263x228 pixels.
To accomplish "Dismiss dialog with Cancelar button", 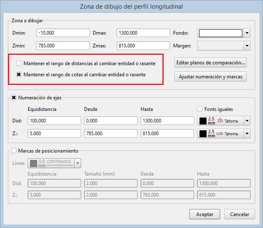I will (240, 214).
